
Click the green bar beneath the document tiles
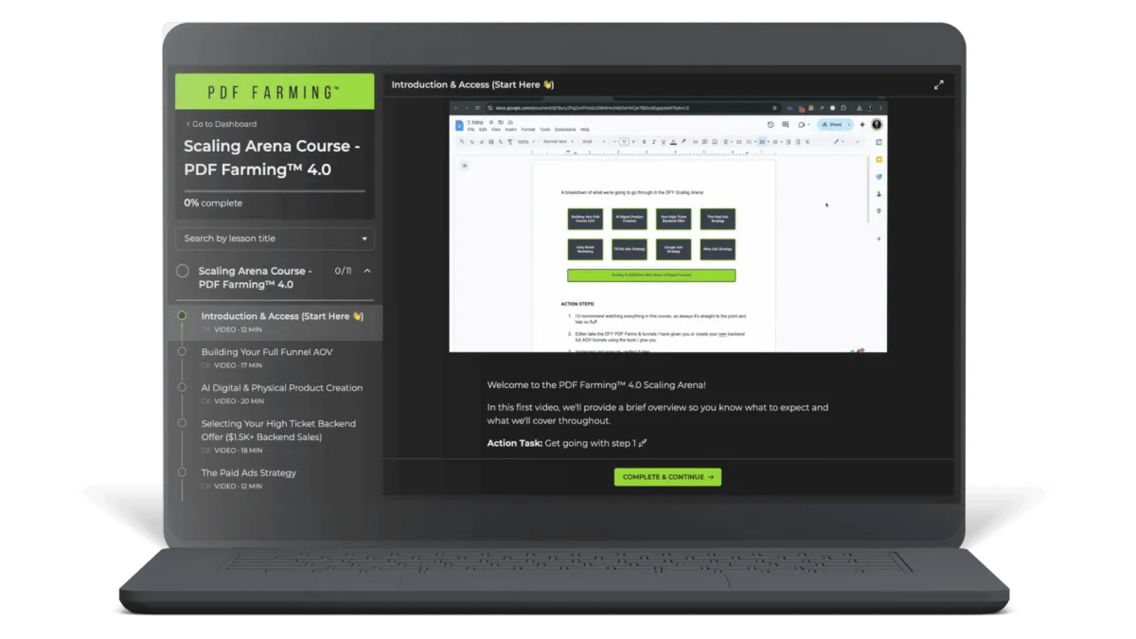[651, 275]
